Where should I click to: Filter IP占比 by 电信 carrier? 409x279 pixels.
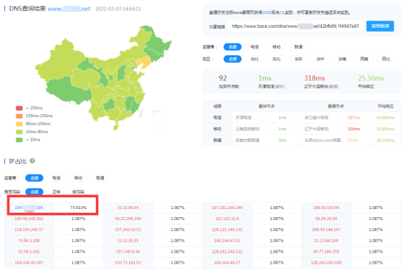[x=56, y=178]
